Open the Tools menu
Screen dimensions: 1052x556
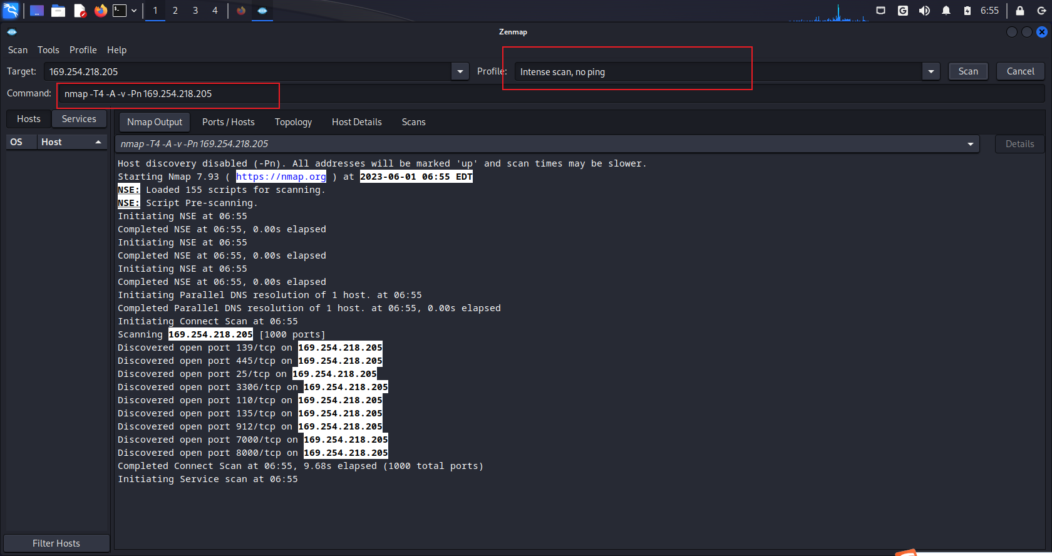(48, 50)
